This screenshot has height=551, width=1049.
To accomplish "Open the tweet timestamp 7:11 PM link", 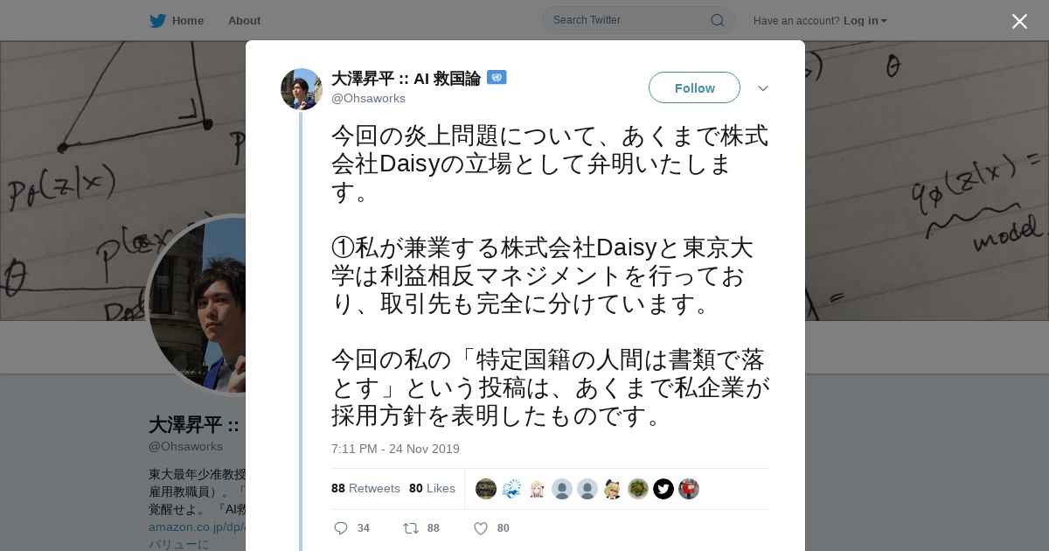I will coord(395,449).
